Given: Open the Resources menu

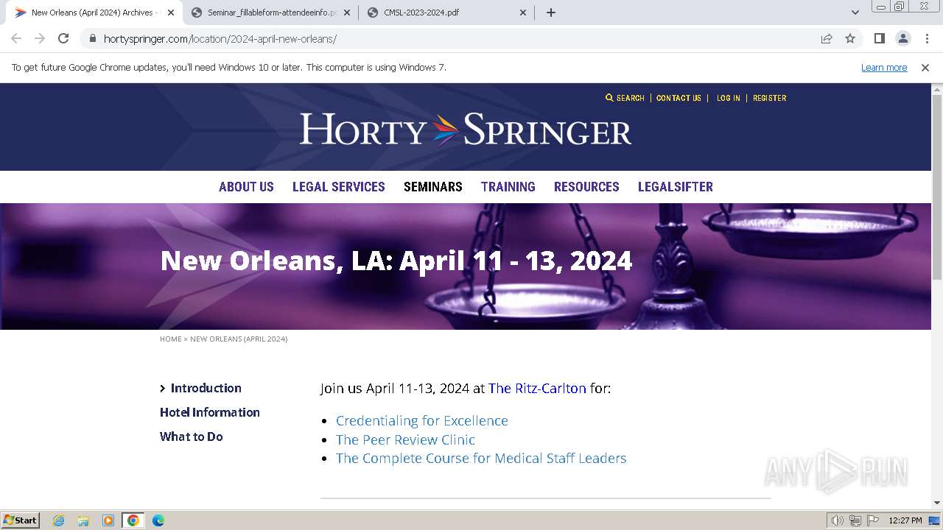Looking at the screenshot, I should pyautogui.click(x=586, y=187).
